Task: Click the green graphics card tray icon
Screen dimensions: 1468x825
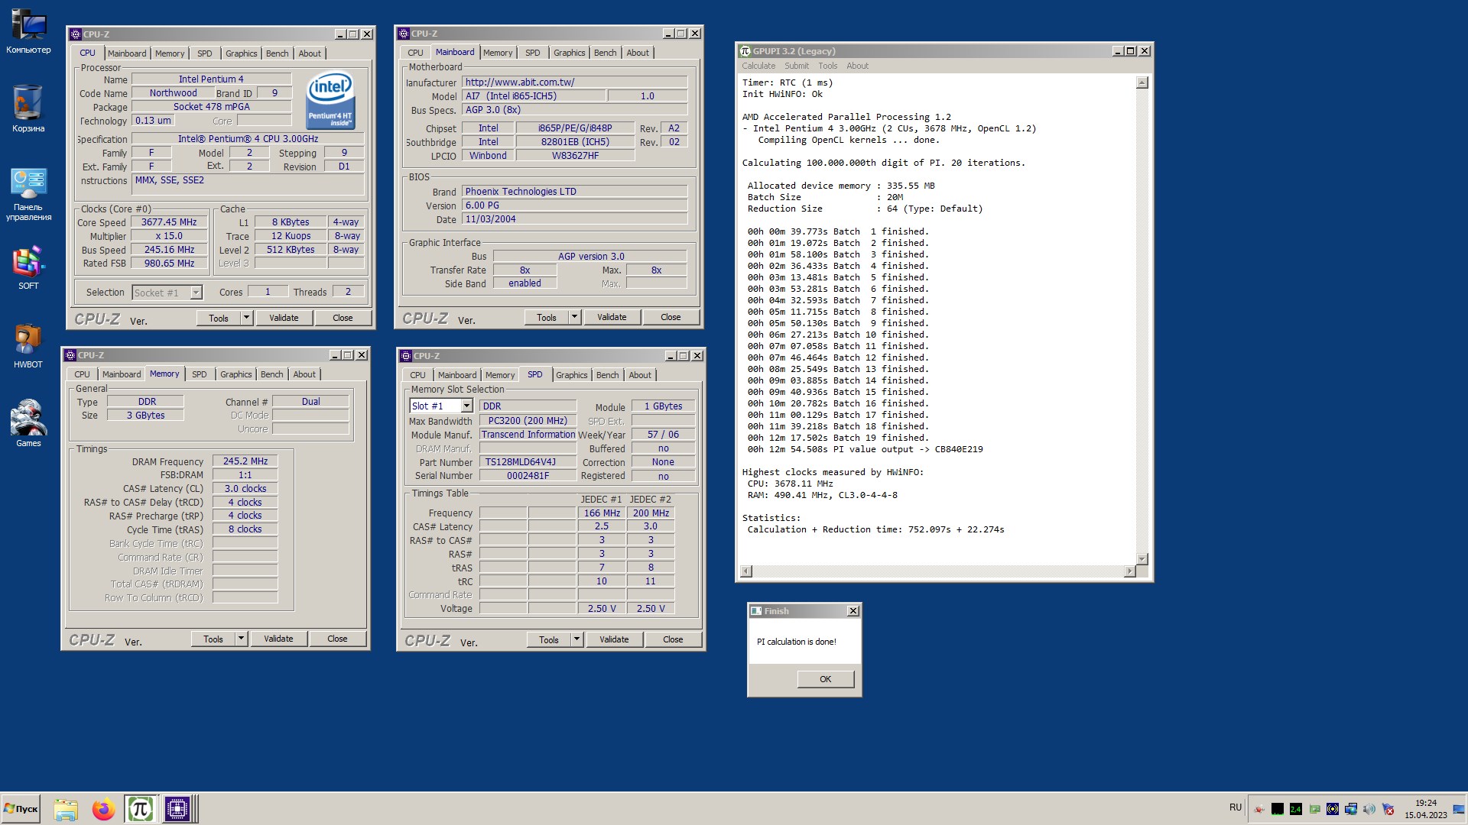Action: [x=1314, y=809]
